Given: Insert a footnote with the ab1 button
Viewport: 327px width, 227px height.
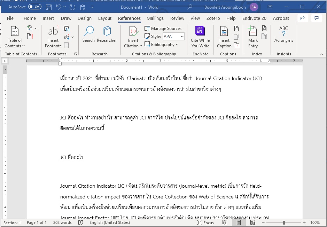Looking at the screenshot, I should tap(53, 37).
